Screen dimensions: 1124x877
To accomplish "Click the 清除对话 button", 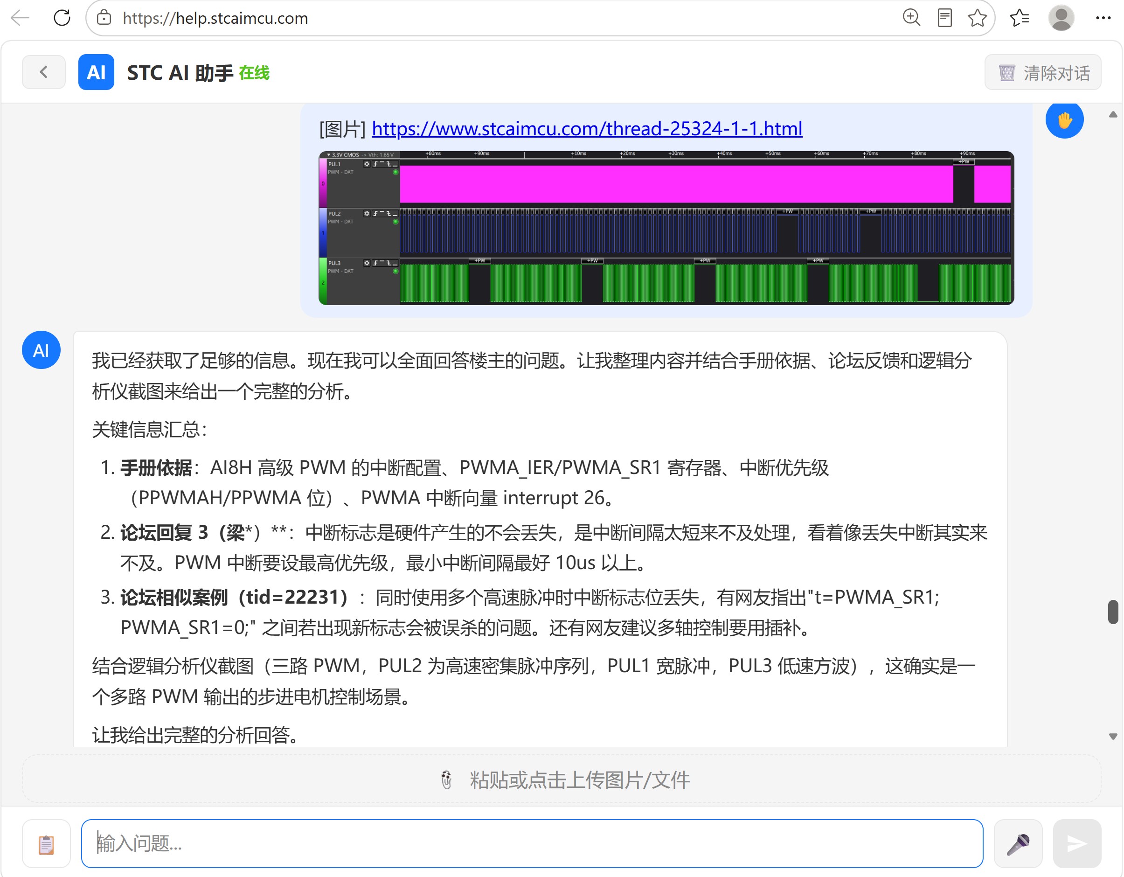I will (x=1043, y=73).
